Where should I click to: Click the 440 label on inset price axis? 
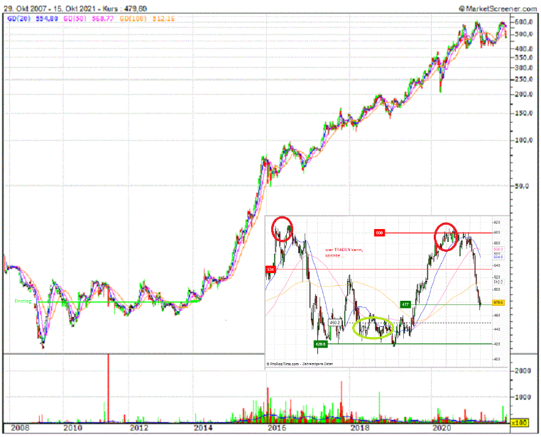pyautogui.click(x=496, y=329)
